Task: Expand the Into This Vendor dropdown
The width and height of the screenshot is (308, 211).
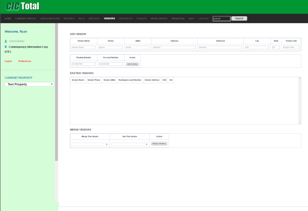Action: pyautogui.click(x=130, y=144)
